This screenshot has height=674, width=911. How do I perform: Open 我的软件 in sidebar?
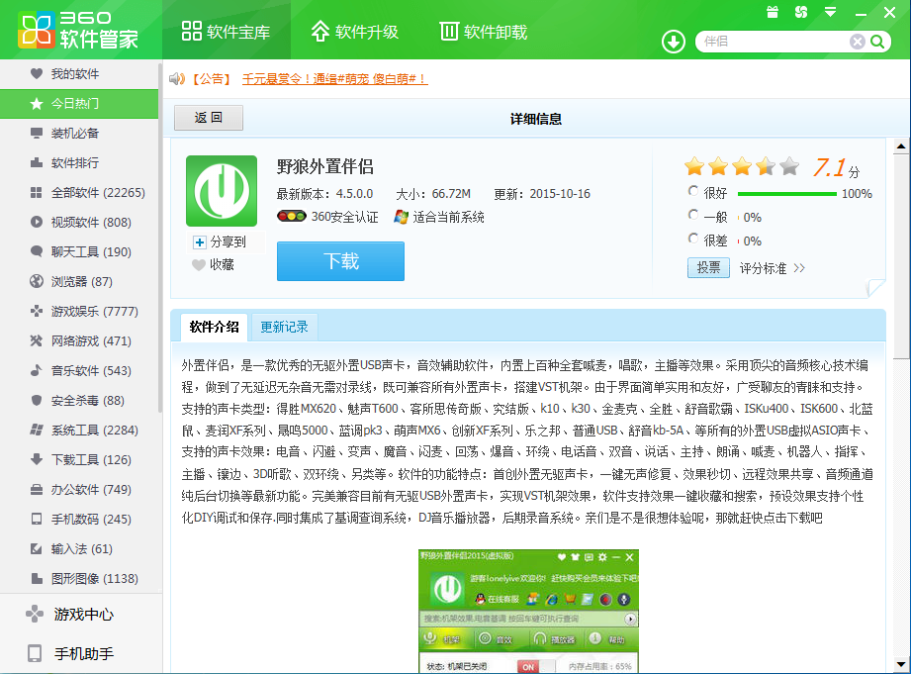coord(79,74)
